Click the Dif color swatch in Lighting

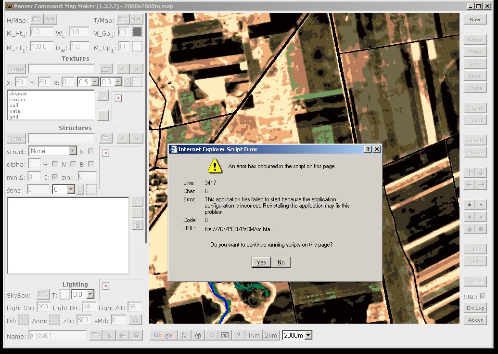(24, 320)
